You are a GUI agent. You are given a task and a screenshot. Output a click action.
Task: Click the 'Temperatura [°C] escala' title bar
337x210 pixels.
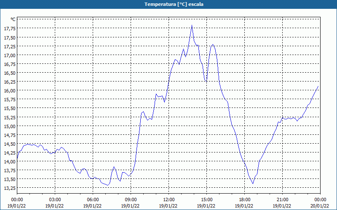[x=168, y=4]
